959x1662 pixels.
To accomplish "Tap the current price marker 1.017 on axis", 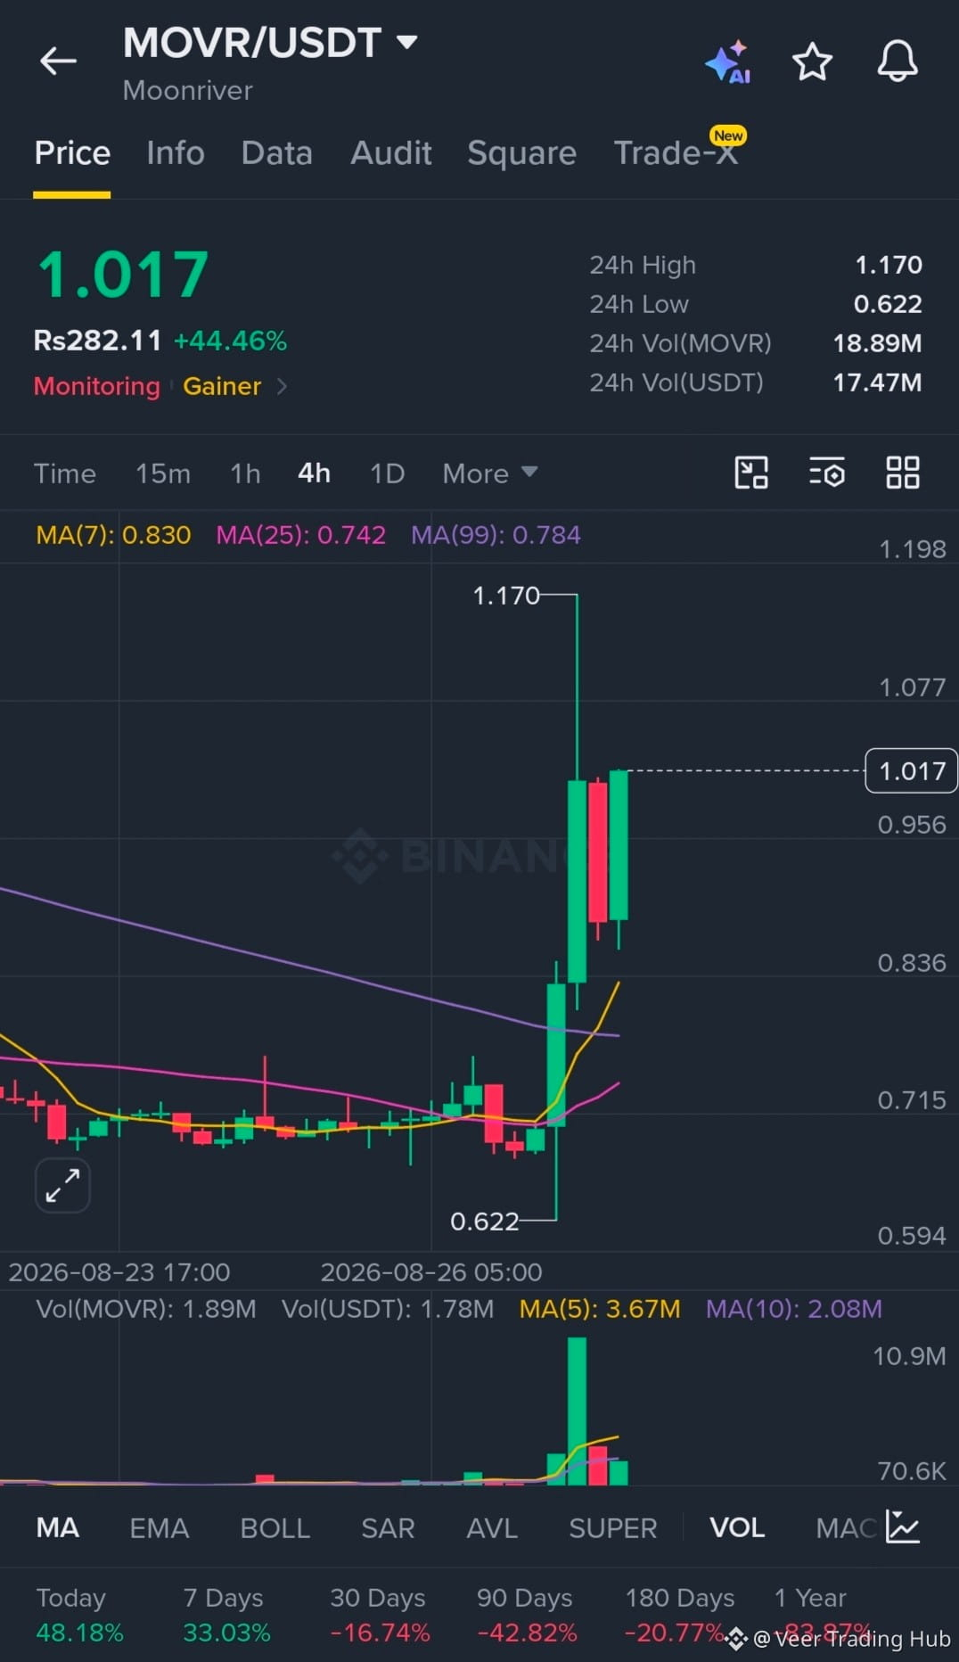I will point(912,771).
